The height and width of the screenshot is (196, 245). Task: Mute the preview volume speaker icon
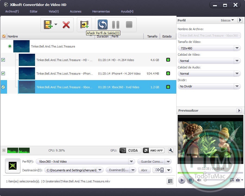[x=199, y=180]
